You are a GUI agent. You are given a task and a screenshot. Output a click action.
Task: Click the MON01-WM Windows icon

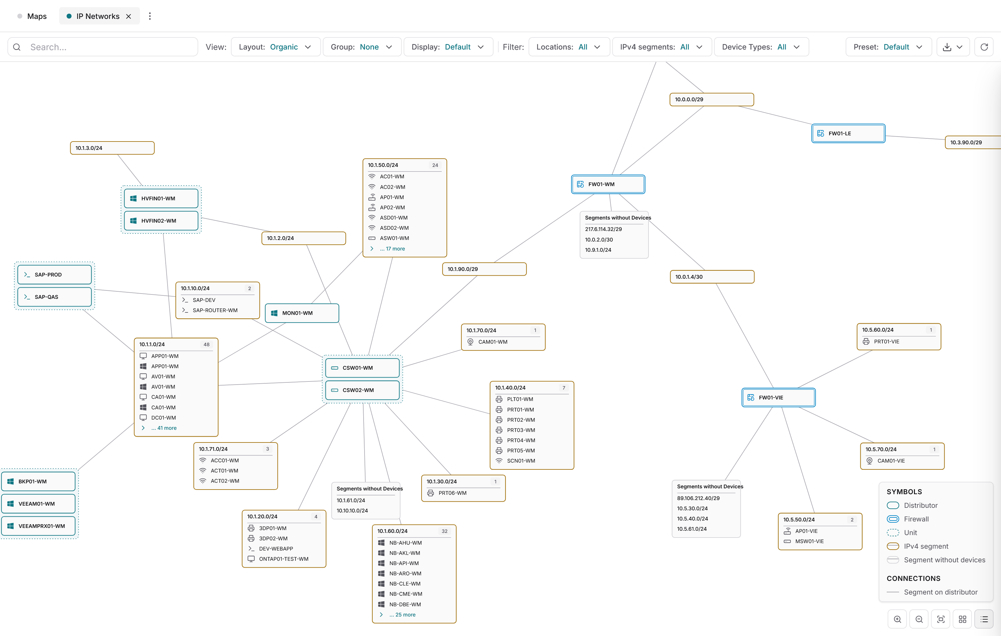[x=274, y=313]
